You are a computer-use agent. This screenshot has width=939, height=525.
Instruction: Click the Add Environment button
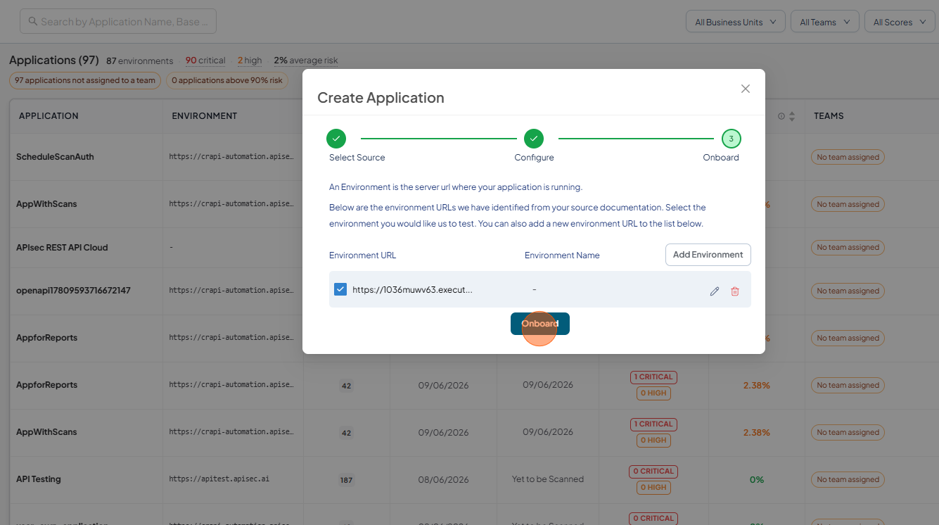[708, 255]
